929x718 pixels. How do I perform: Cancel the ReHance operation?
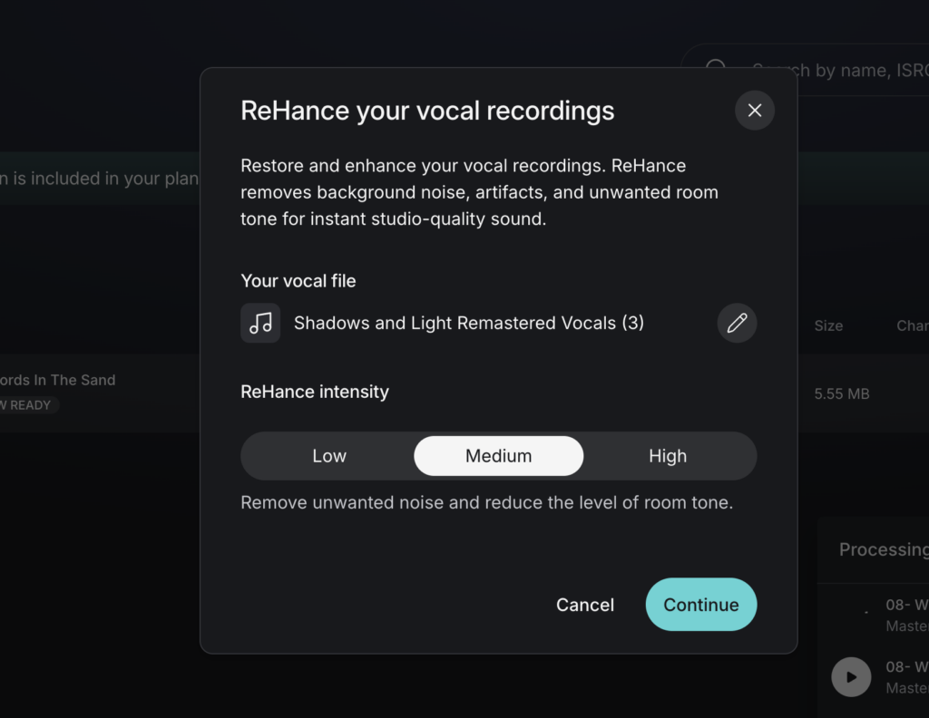coord(584,605)
